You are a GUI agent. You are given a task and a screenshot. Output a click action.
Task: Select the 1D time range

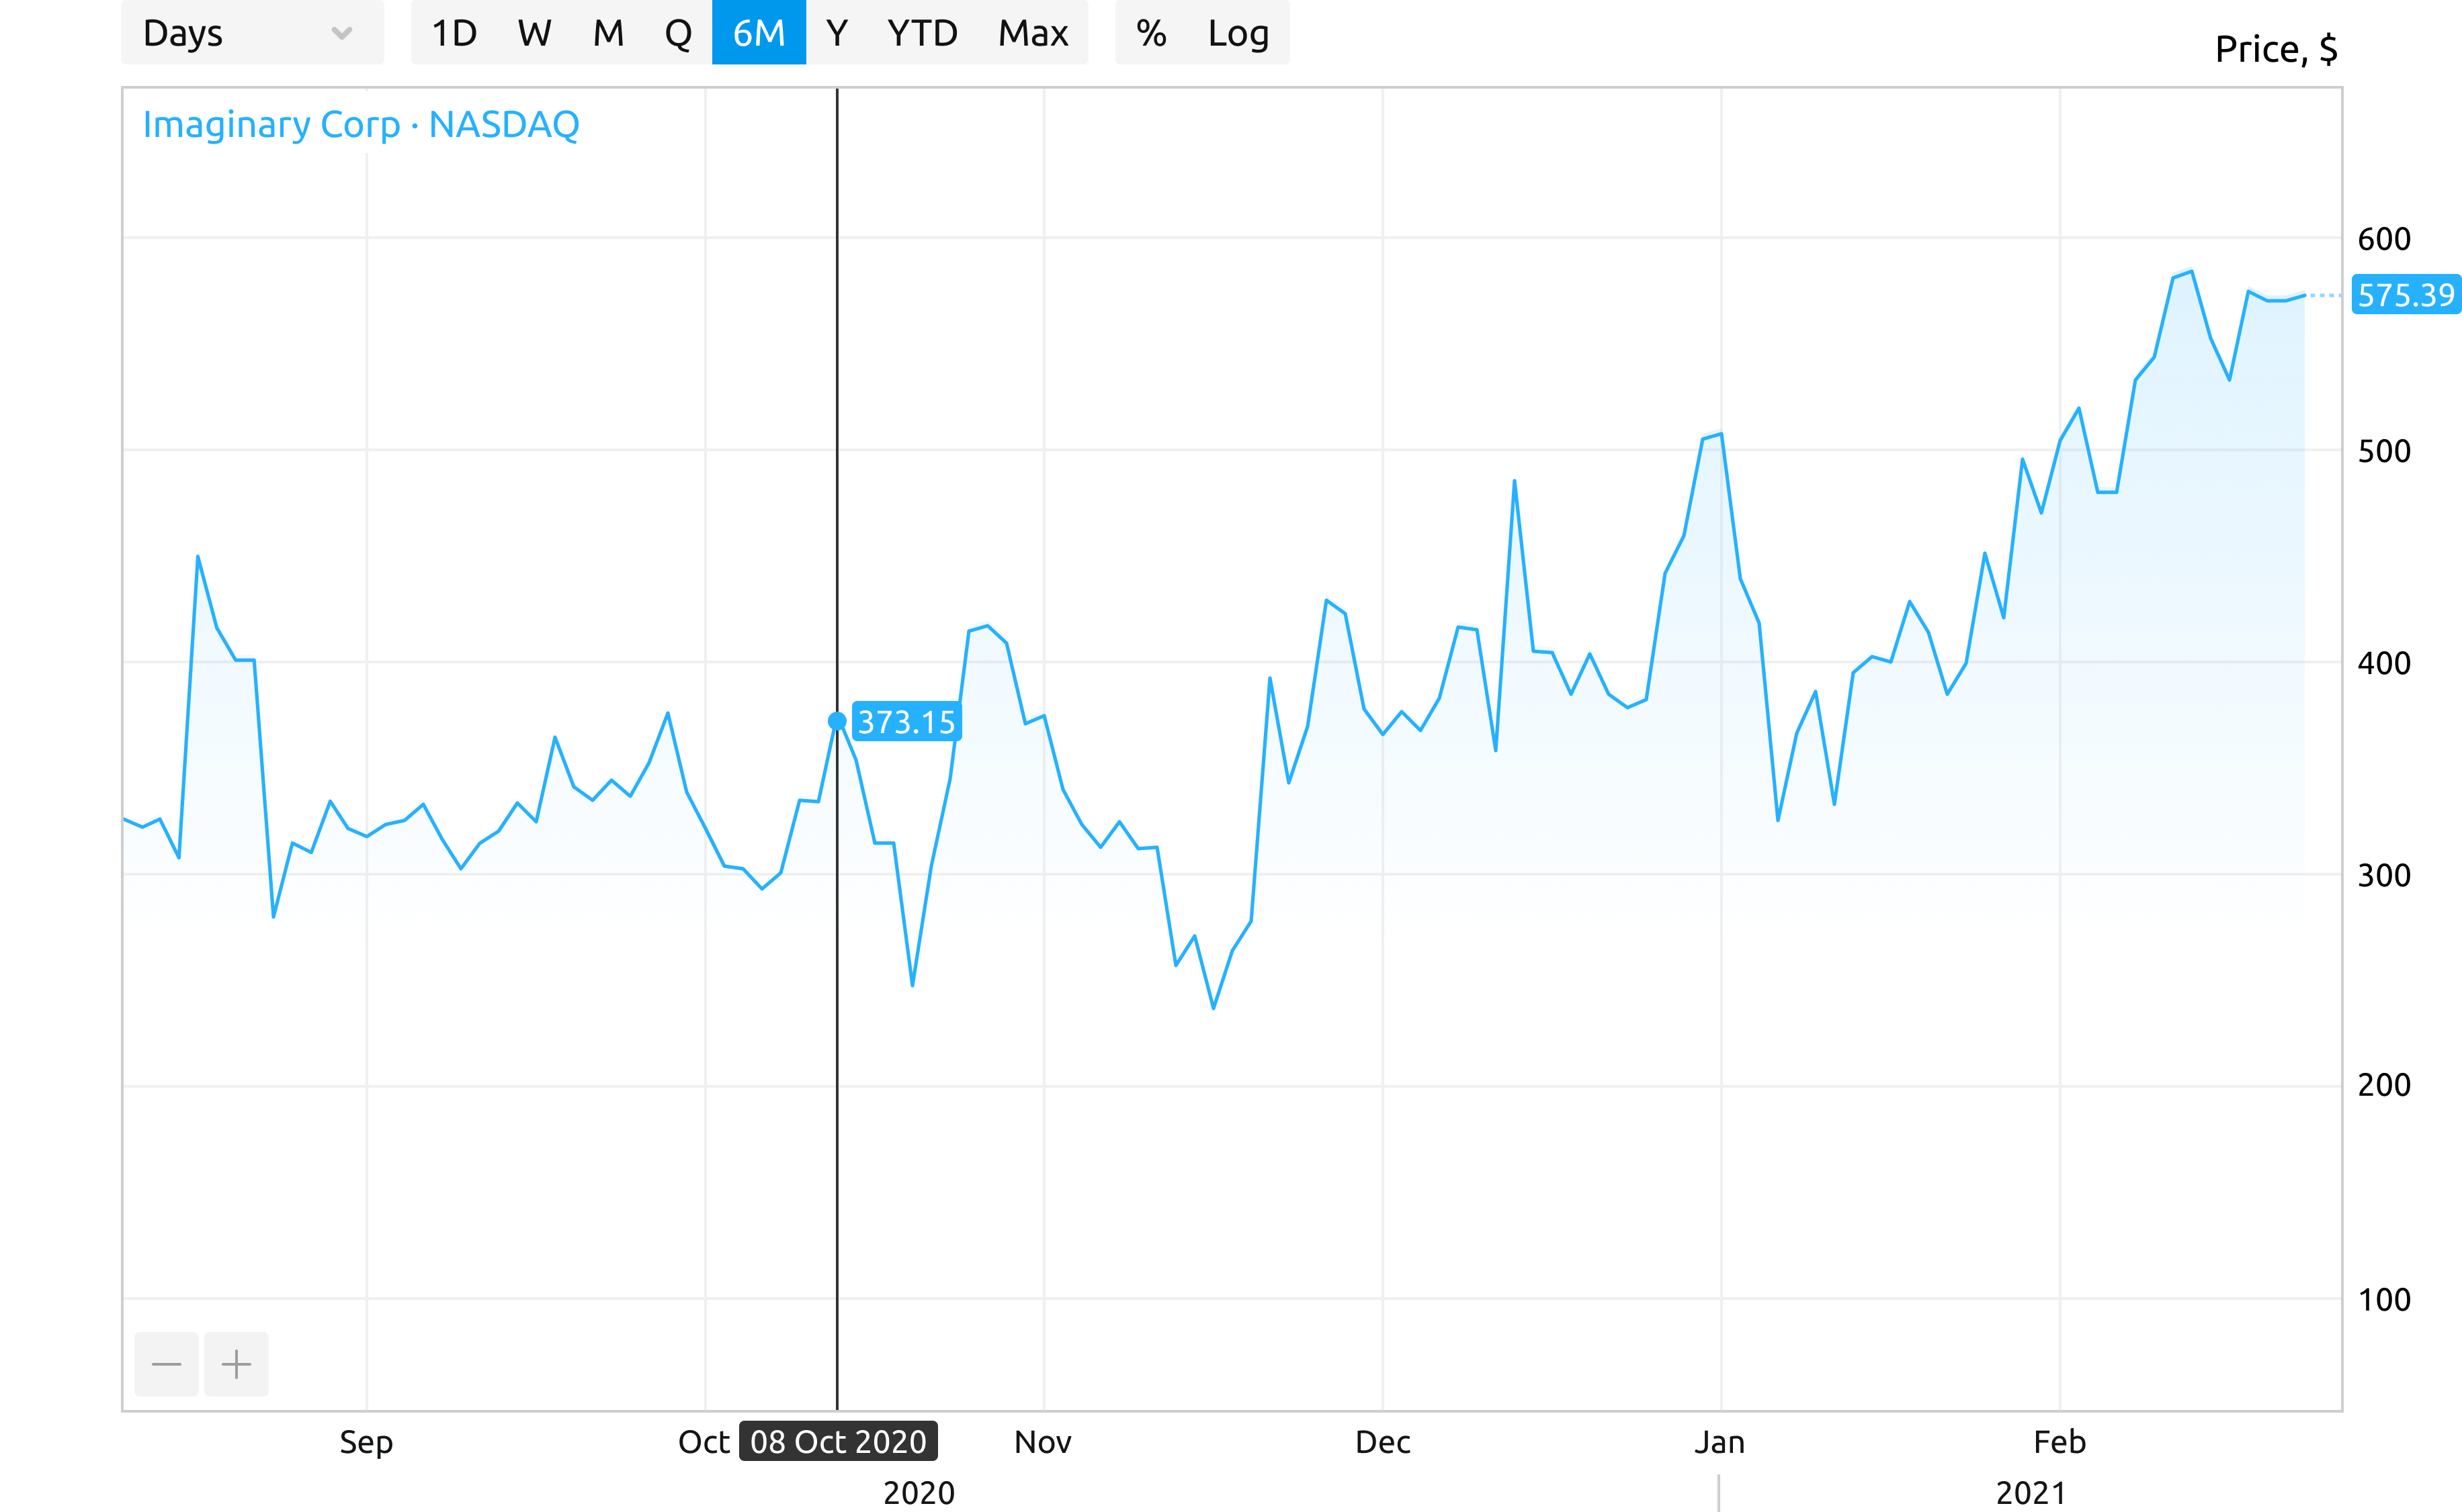(x=454, y=33)
